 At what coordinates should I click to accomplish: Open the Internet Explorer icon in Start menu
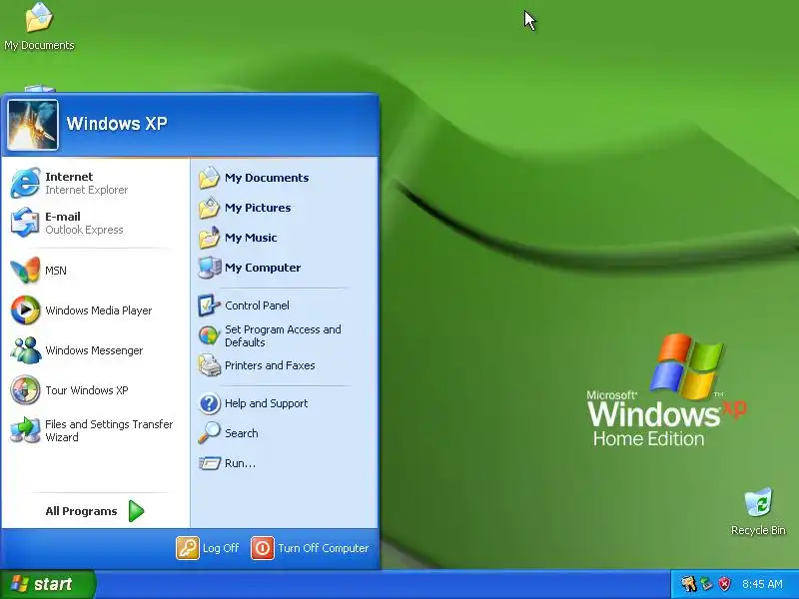click(25, 183)
